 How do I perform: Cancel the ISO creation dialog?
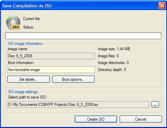141,119
